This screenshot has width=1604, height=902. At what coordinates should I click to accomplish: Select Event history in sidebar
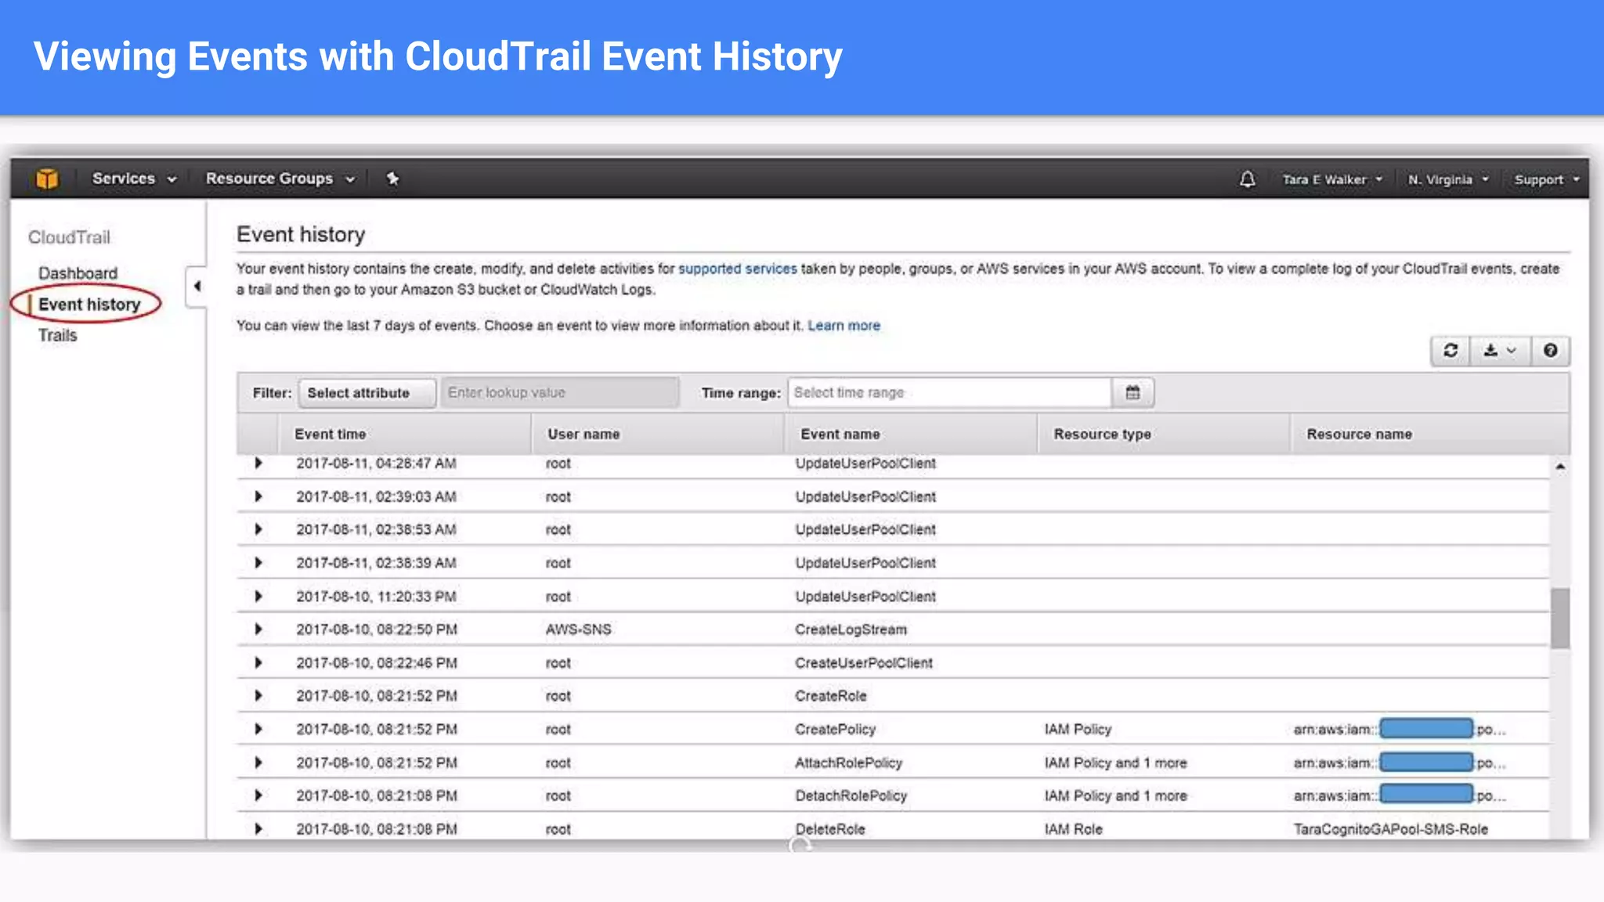click(89, 305)
